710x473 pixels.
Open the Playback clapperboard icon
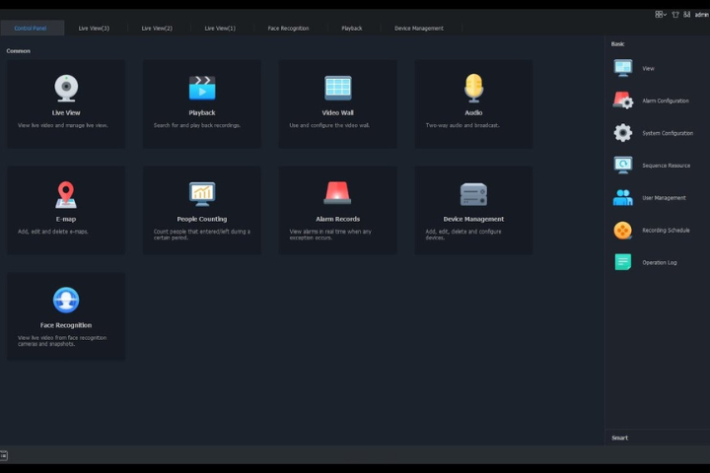[x=202, y=88]
